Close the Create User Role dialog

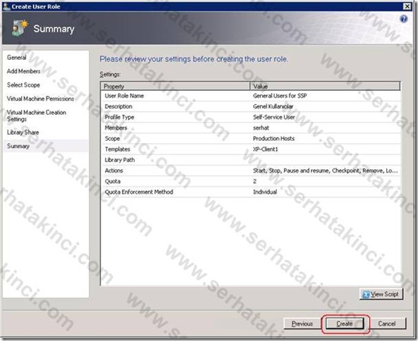tap(407, 6)
